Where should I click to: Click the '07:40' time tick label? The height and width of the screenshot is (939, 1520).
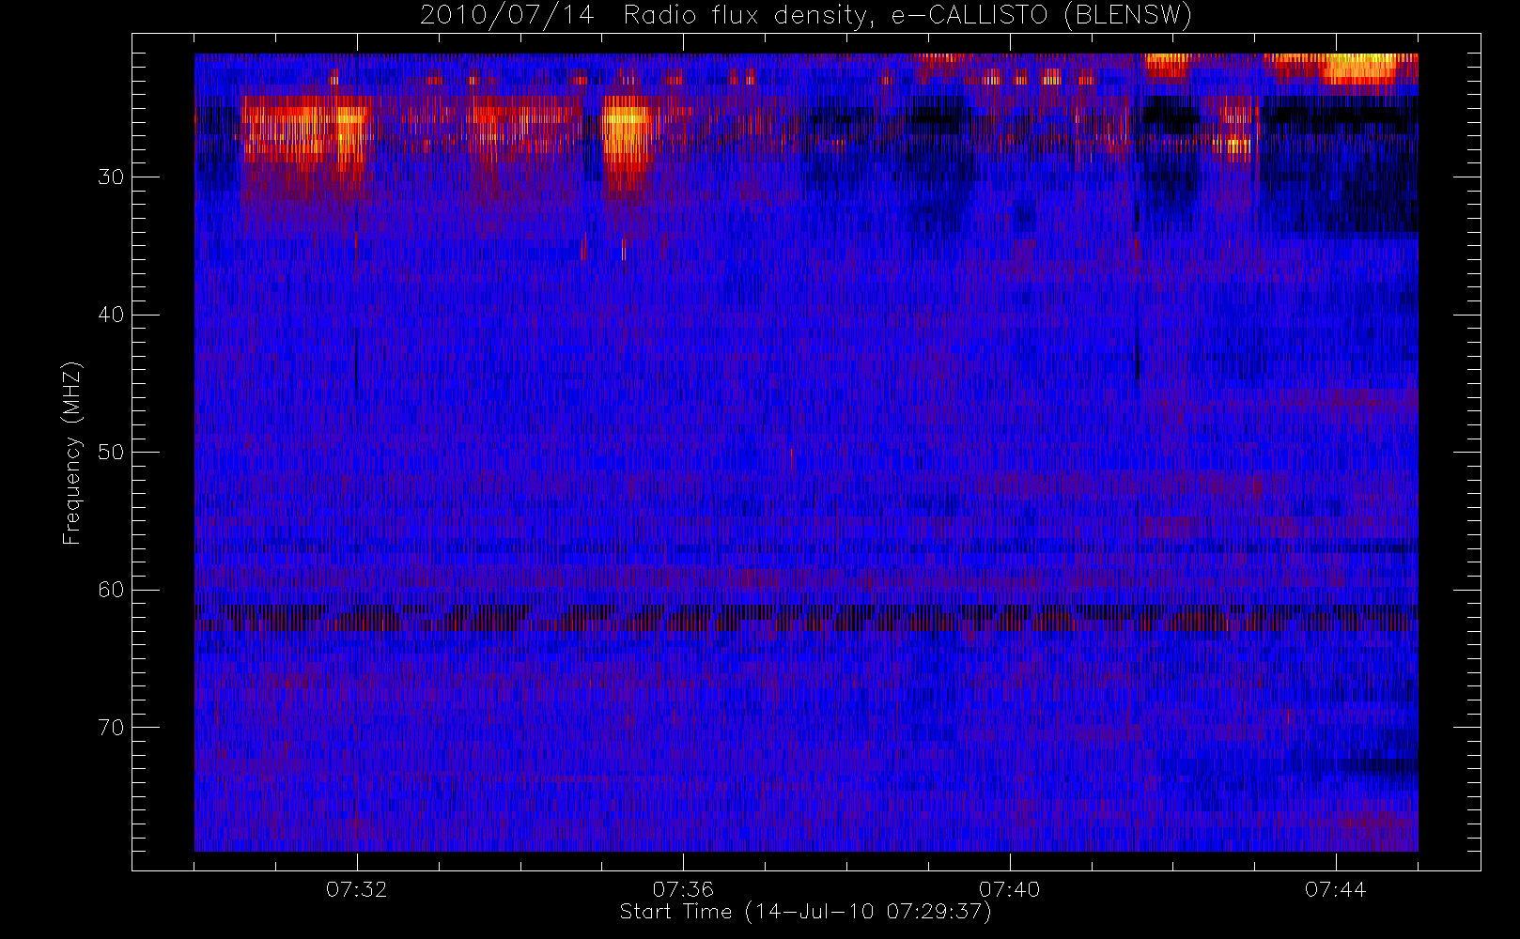click(1009, 889)
